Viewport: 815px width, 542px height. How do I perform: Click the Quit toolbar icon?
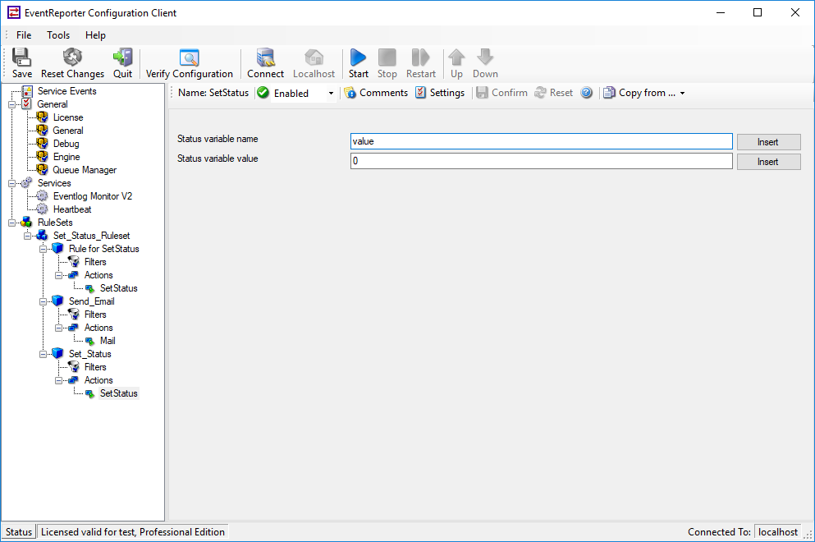click(x=122, y=63)
